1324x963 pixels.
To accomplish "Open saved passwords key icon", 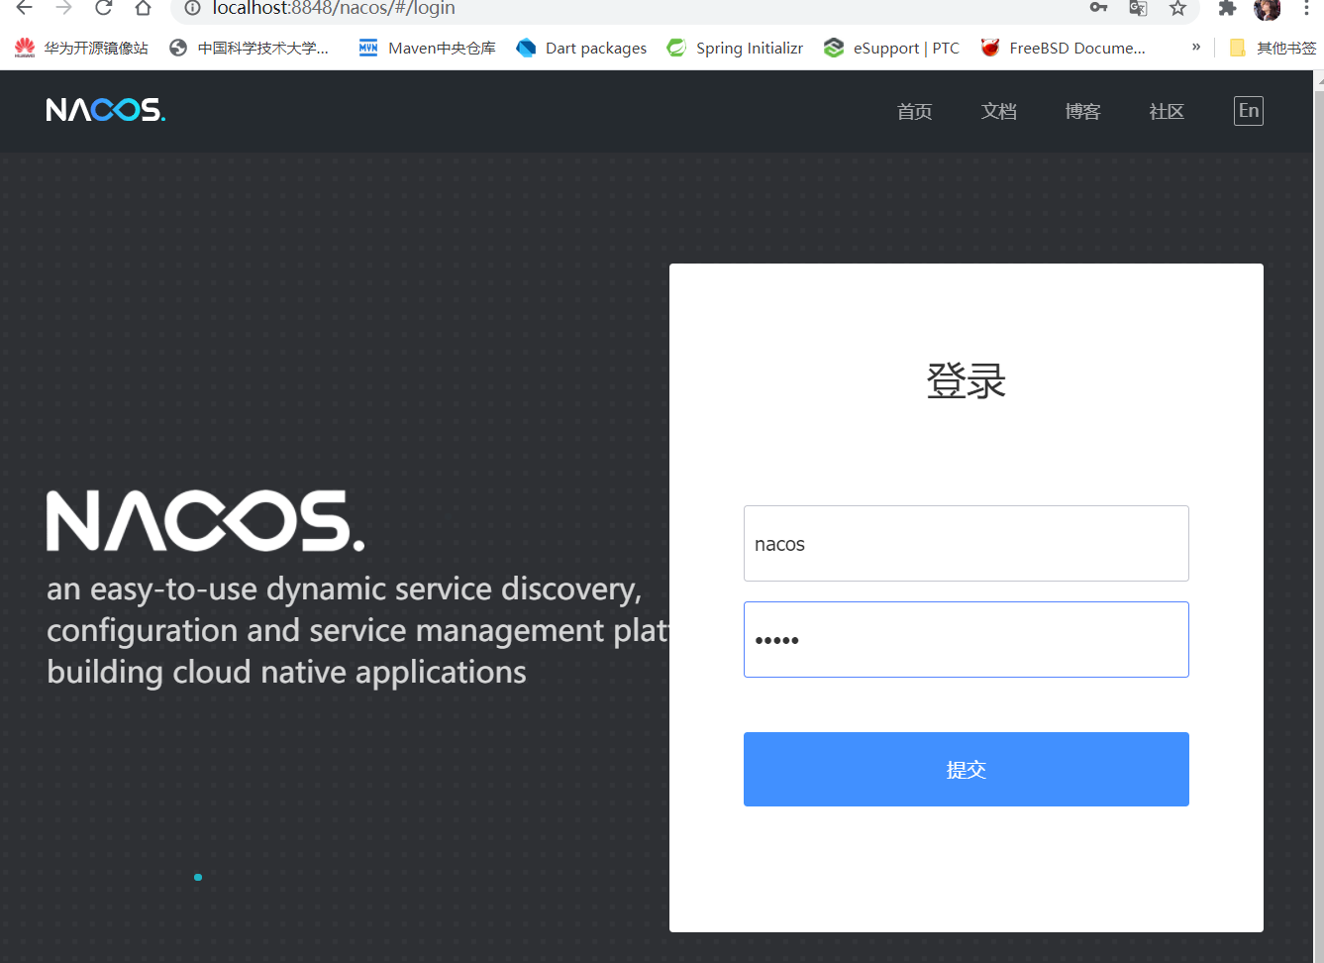I will [x=1098, y=8].
